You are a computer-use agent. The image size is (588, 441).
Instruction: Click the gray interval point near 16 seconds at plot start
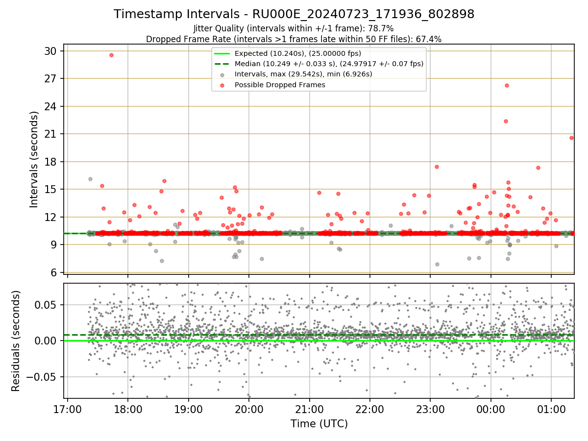90,179
